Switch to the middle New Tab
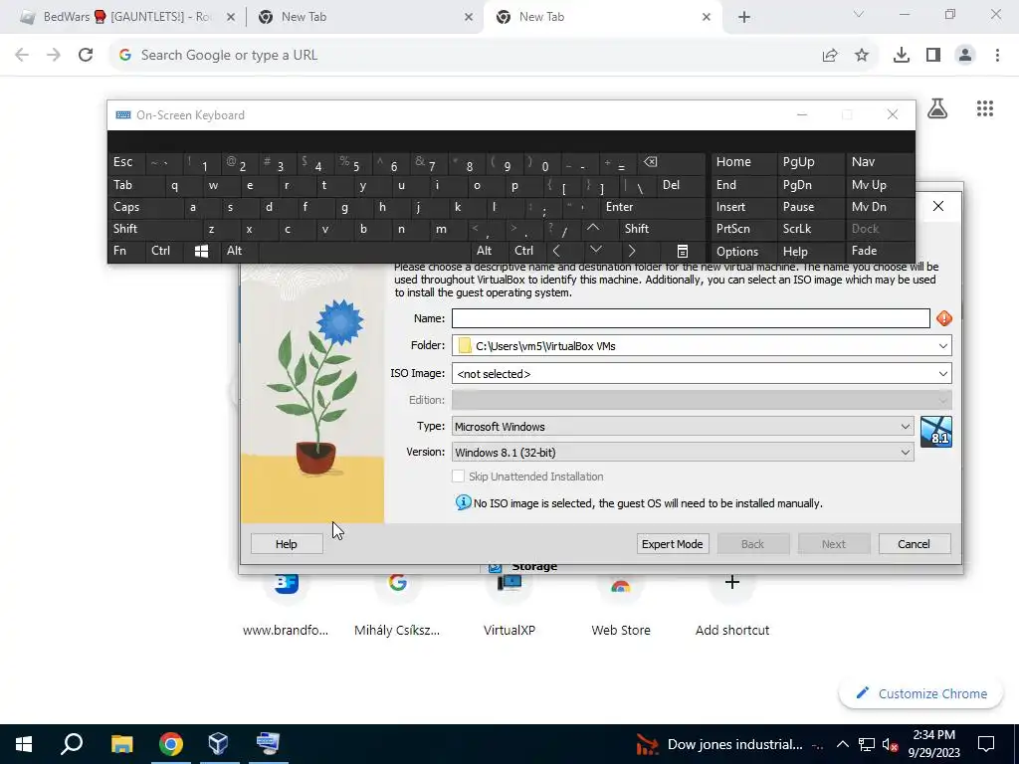 [x=364, y=17]
